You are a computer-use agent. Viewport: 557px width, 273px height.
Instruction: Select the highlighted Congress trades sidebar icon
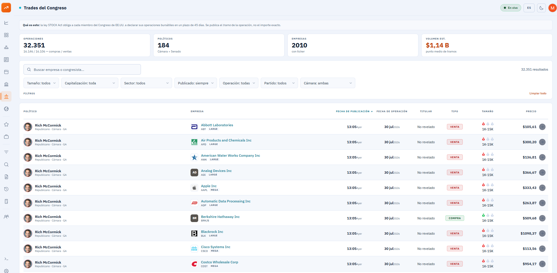coord(6,97)
